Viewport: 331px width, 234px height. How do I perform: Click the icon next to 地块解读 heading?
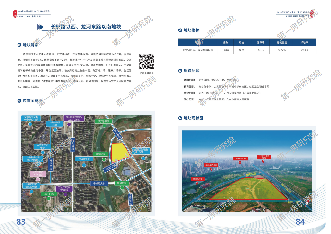click(x=19, y=45)
